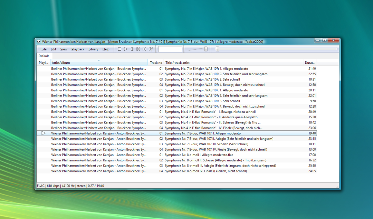Click the Berliner Philharmoniker artist cell in 23:06 row
The width and height of the screenshot is (373, 219).
(x=99, y=128)
